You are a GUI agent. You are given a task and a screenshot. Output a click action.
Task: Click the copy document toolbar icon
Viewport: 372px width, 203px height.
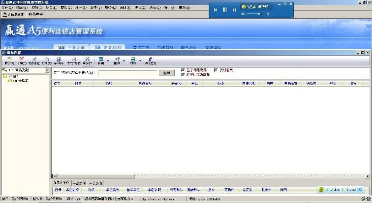[x=47, y=60]
